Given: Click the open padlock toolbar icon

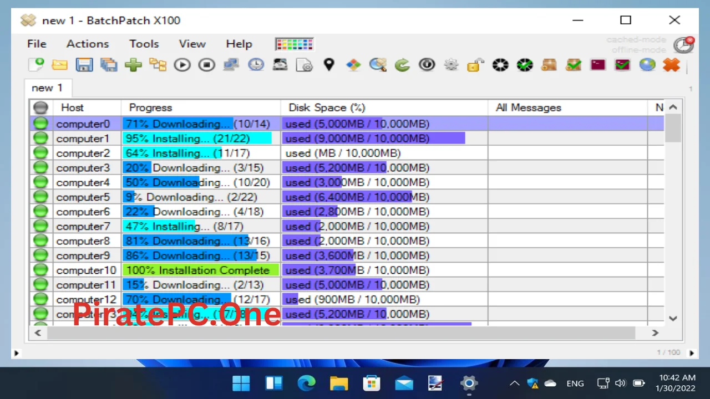Looking at the screenshot, I should point(475,65).
